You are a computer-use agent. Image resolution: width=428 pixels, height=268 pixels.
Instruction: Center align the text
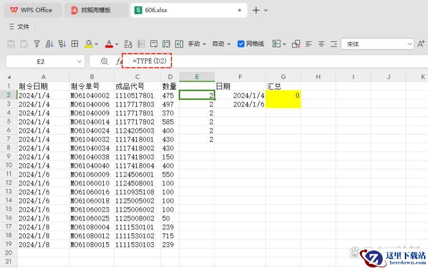click(321, 44)
